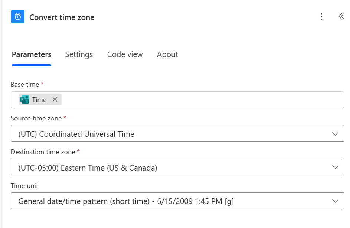This screenshot has height=228, width=350.
Task: Switch to the Settings tab
Action: point(79,54)
